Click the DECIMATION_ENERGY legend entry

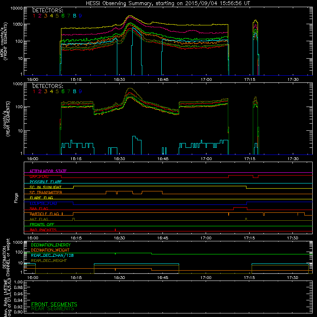[x=51, y=245]
